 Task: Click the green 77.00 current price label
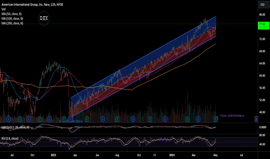(263, 26)
